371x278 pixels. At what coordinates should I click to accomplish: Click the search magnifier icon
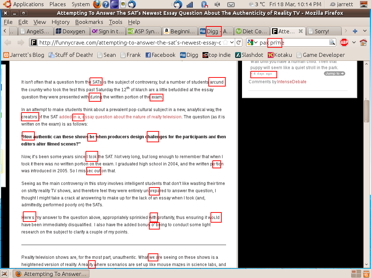click(x=332, y=42)
